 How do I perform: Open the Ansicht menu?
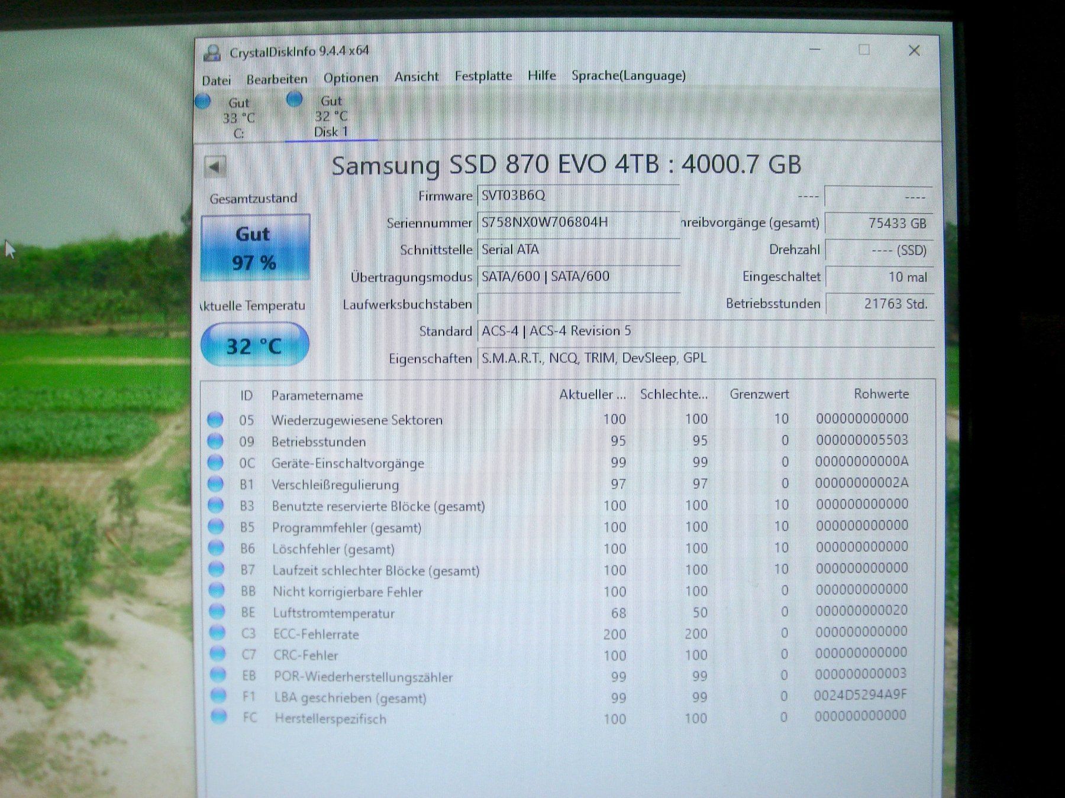417,77
